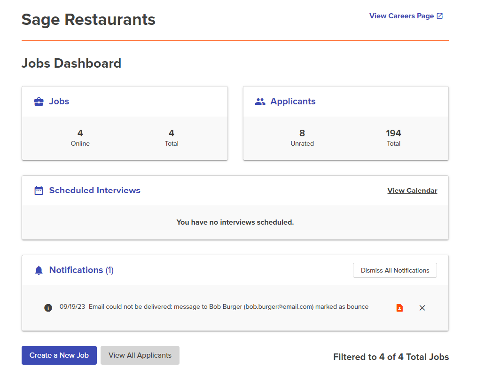Open the Applicants card heading
The image size is (477, 376).
coord(293,102)
